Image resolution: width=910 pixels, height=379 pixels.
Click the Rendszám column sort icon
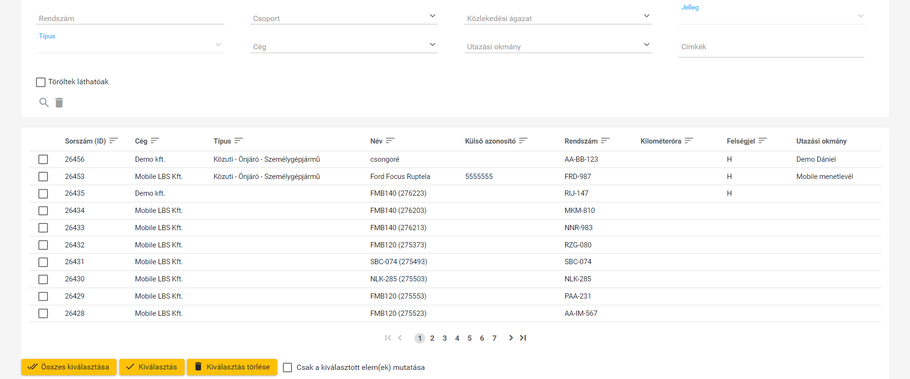[605, 141]
